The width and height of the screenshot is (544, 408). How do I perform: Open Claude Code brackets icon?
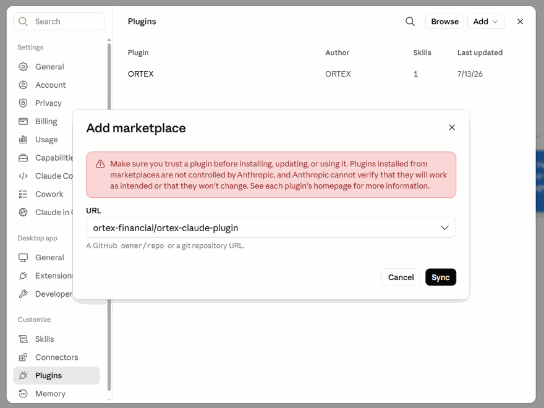(23, 176)
